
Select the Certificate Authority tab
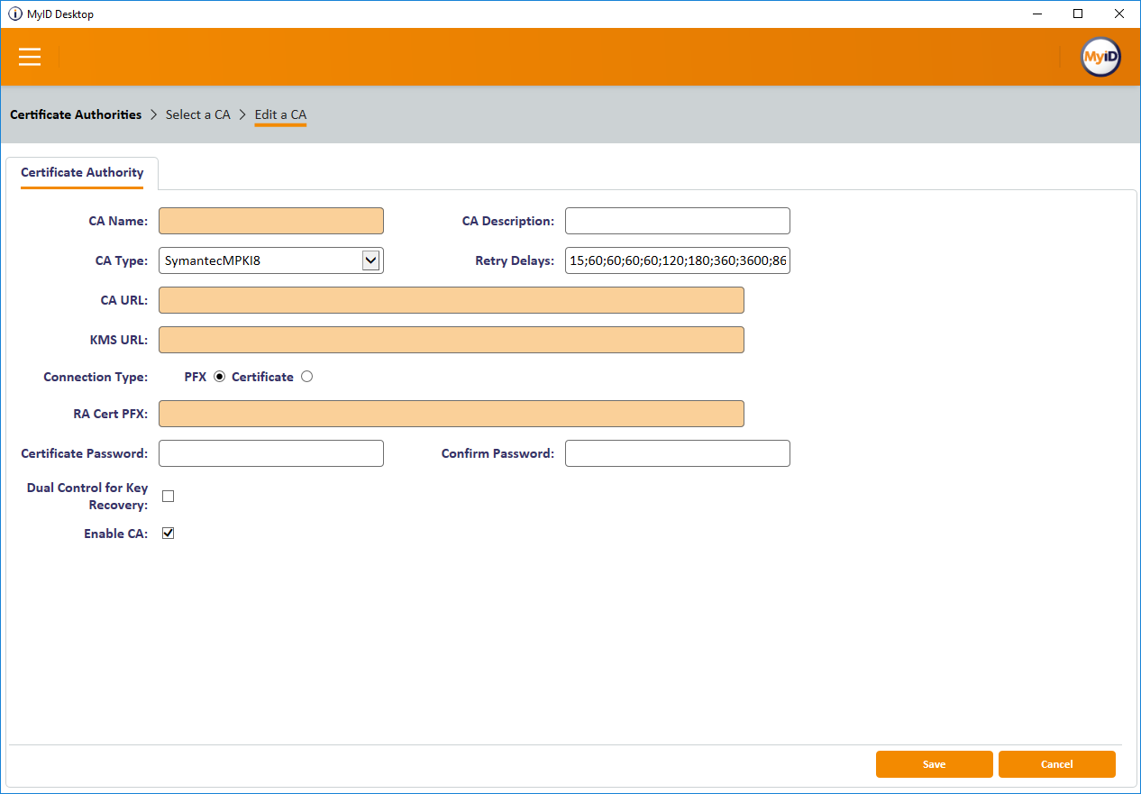(82, 173)
